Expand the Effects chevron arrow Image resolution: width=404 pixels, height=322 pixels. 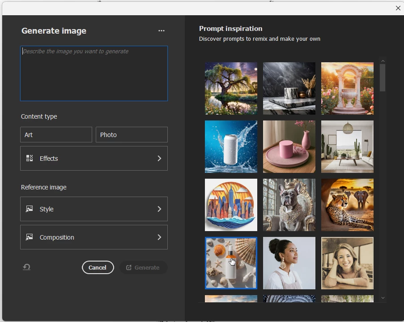click(159, 159)
